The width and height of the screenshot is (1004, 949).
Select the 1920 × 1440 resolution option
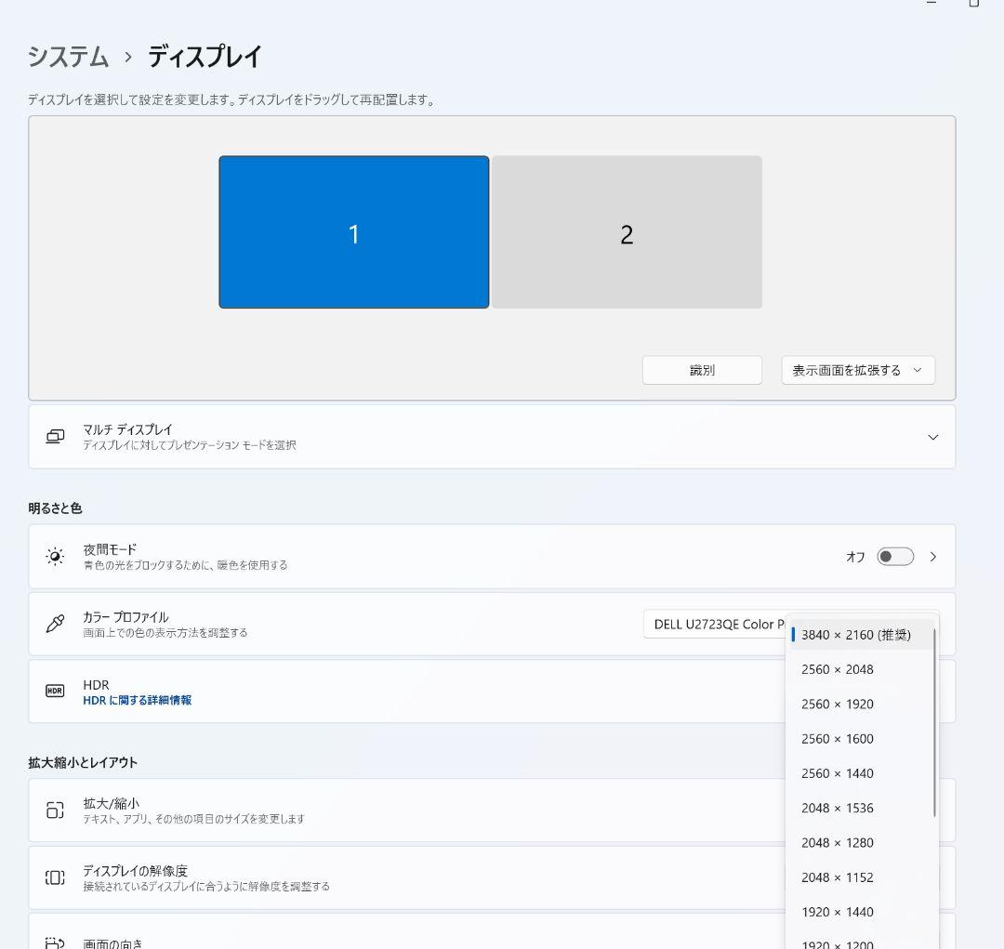click(835, 912)
